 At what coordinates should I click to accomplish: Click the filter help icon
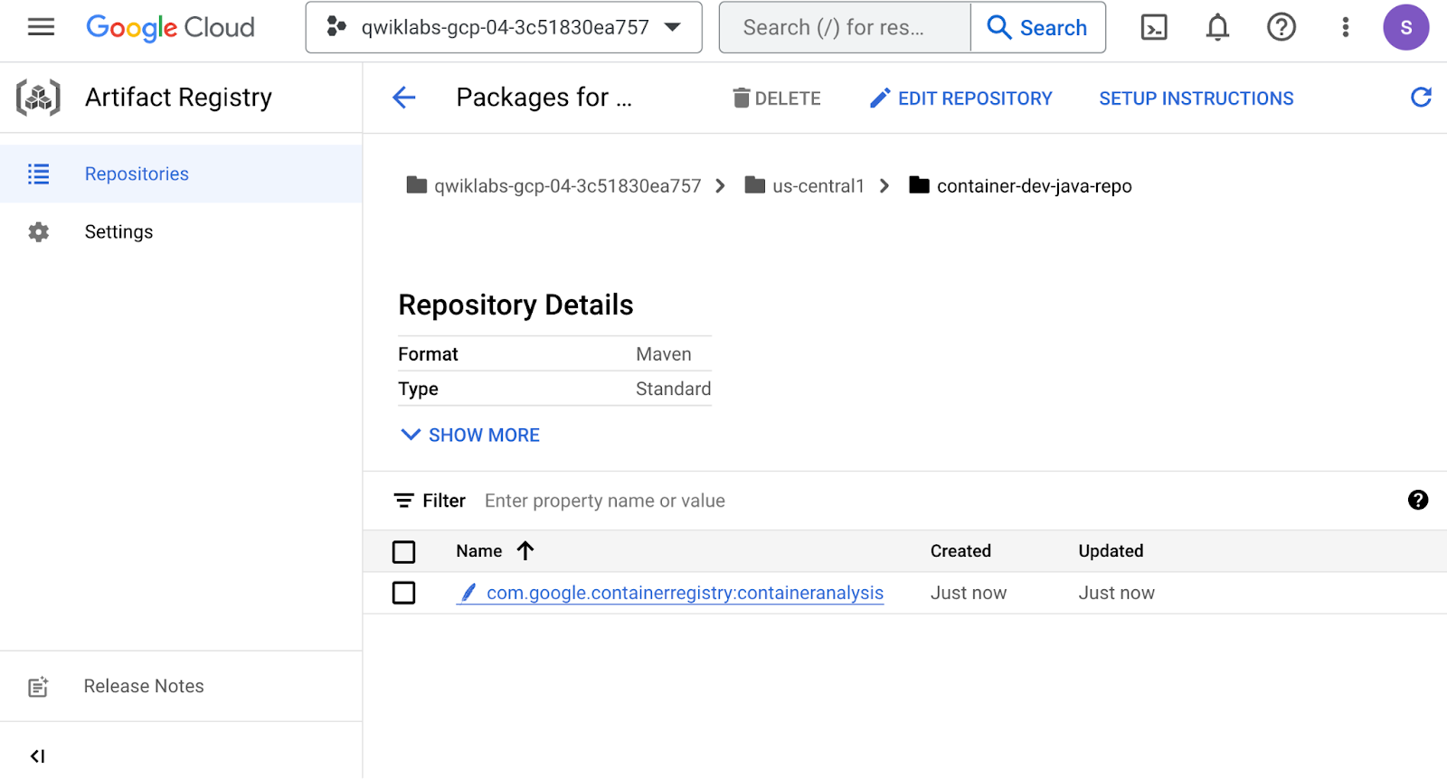click(1417, 500)
